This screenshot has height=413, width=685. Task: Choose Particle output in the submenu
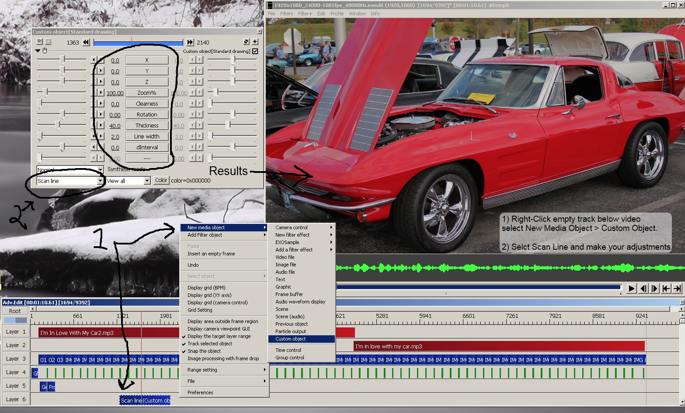[x=302, y=331]
